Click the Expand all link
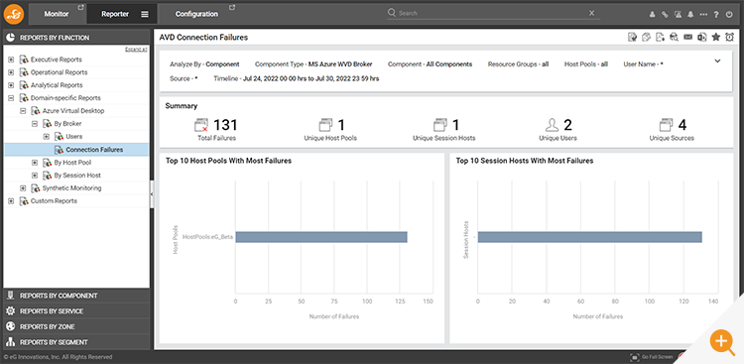This screenshot has width=744, height=364. pyautogui.click(x=136, y=50)
